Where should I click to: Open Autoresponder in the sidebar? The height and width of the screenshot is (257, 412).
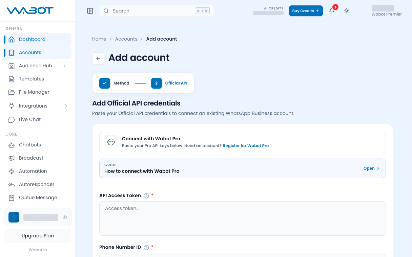click(38, 184)
